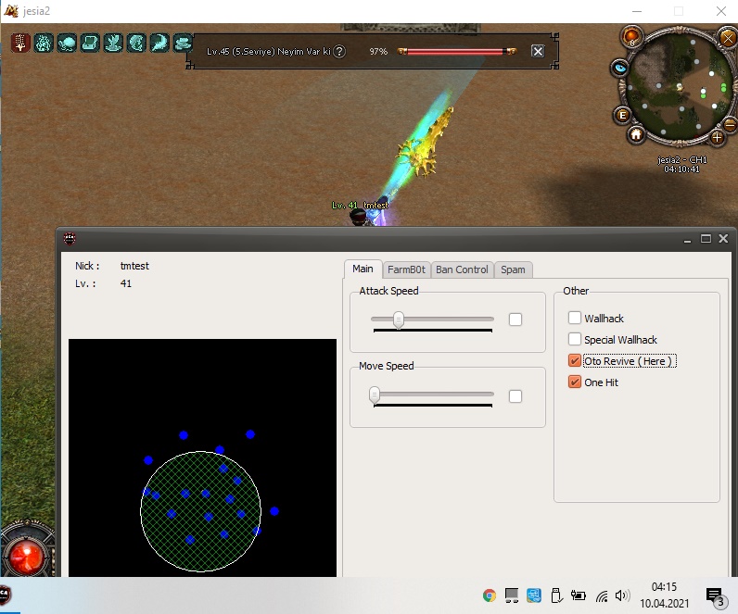Click the red sword buff icon
This screenshot has height=614, width=738.
coord(20,43)
